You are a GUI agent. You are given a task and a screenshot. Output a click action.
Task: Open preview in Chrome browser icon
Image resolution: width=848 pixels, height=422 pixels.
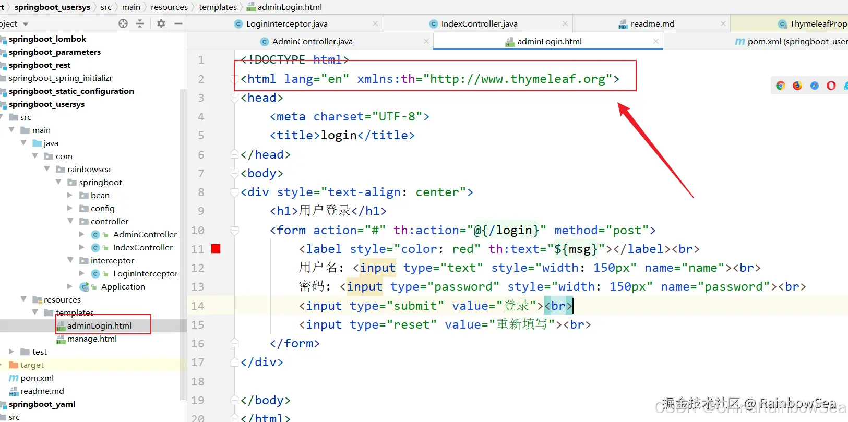click(781, 86)
